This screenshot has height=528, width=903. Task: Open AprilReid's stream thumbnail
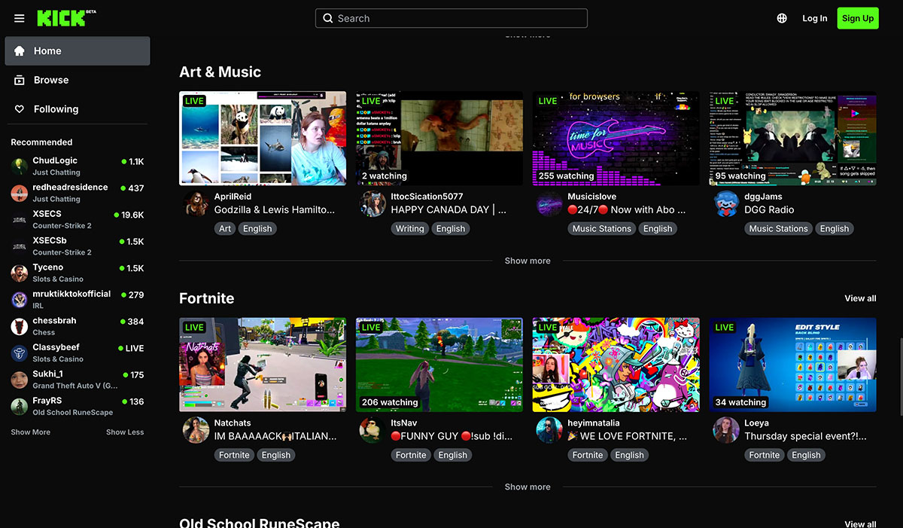click(x=263, y=139)
